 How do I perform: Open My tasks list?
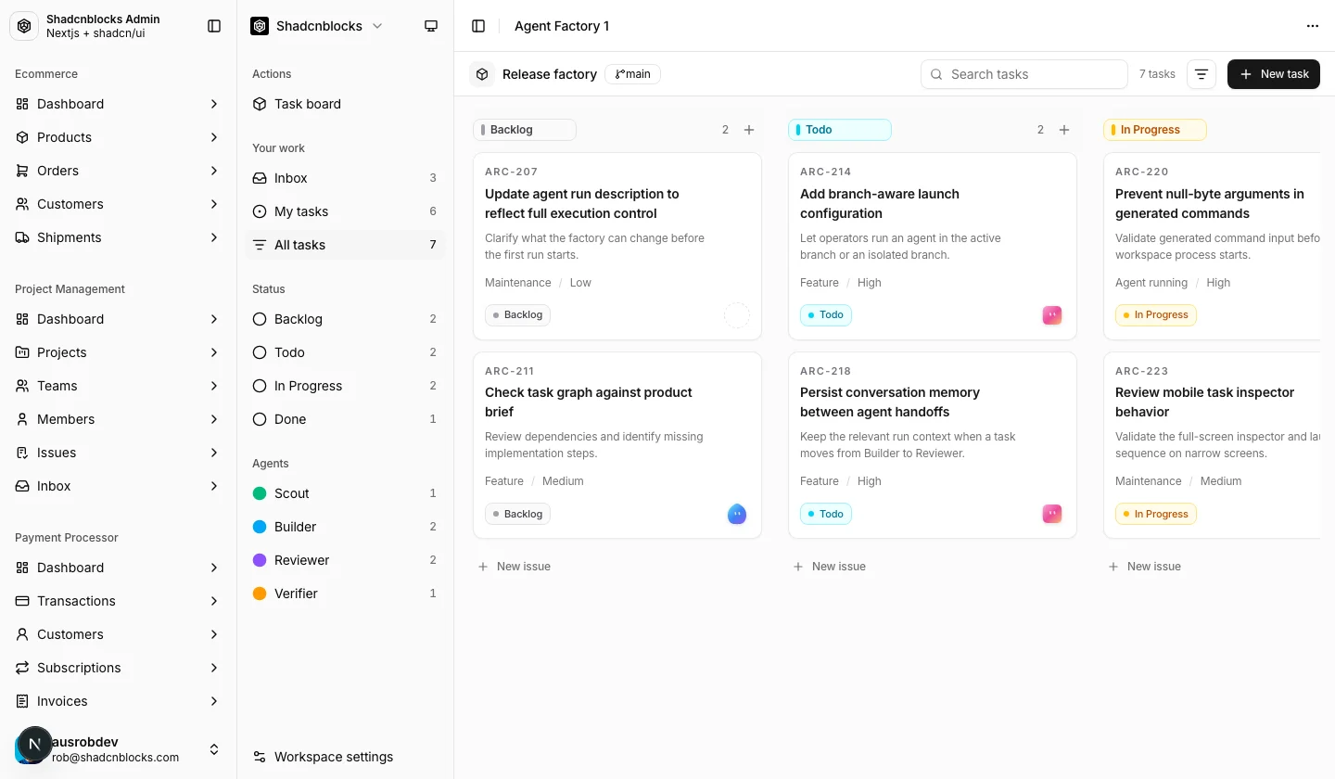345,211
